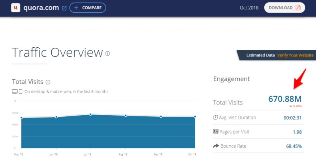The image size is (316, 159).
Task: Select the Sep '18 chart data point
Action: point(161,116)
